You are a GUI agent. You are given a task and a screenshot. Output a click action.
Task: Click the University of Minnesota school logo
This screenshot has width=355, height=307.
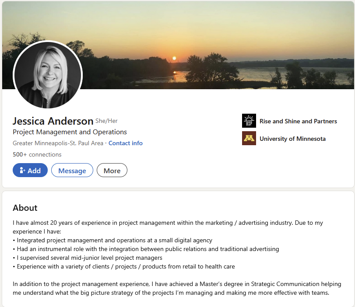point(249,138)
